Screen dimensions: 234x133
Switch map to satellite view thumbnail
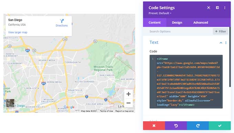click(10, 103)
